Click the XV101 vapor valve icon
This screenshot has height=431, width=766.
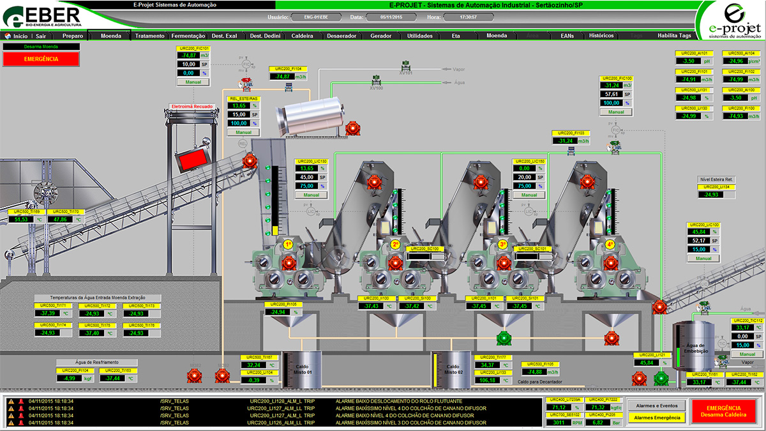[x=405, y=66]
